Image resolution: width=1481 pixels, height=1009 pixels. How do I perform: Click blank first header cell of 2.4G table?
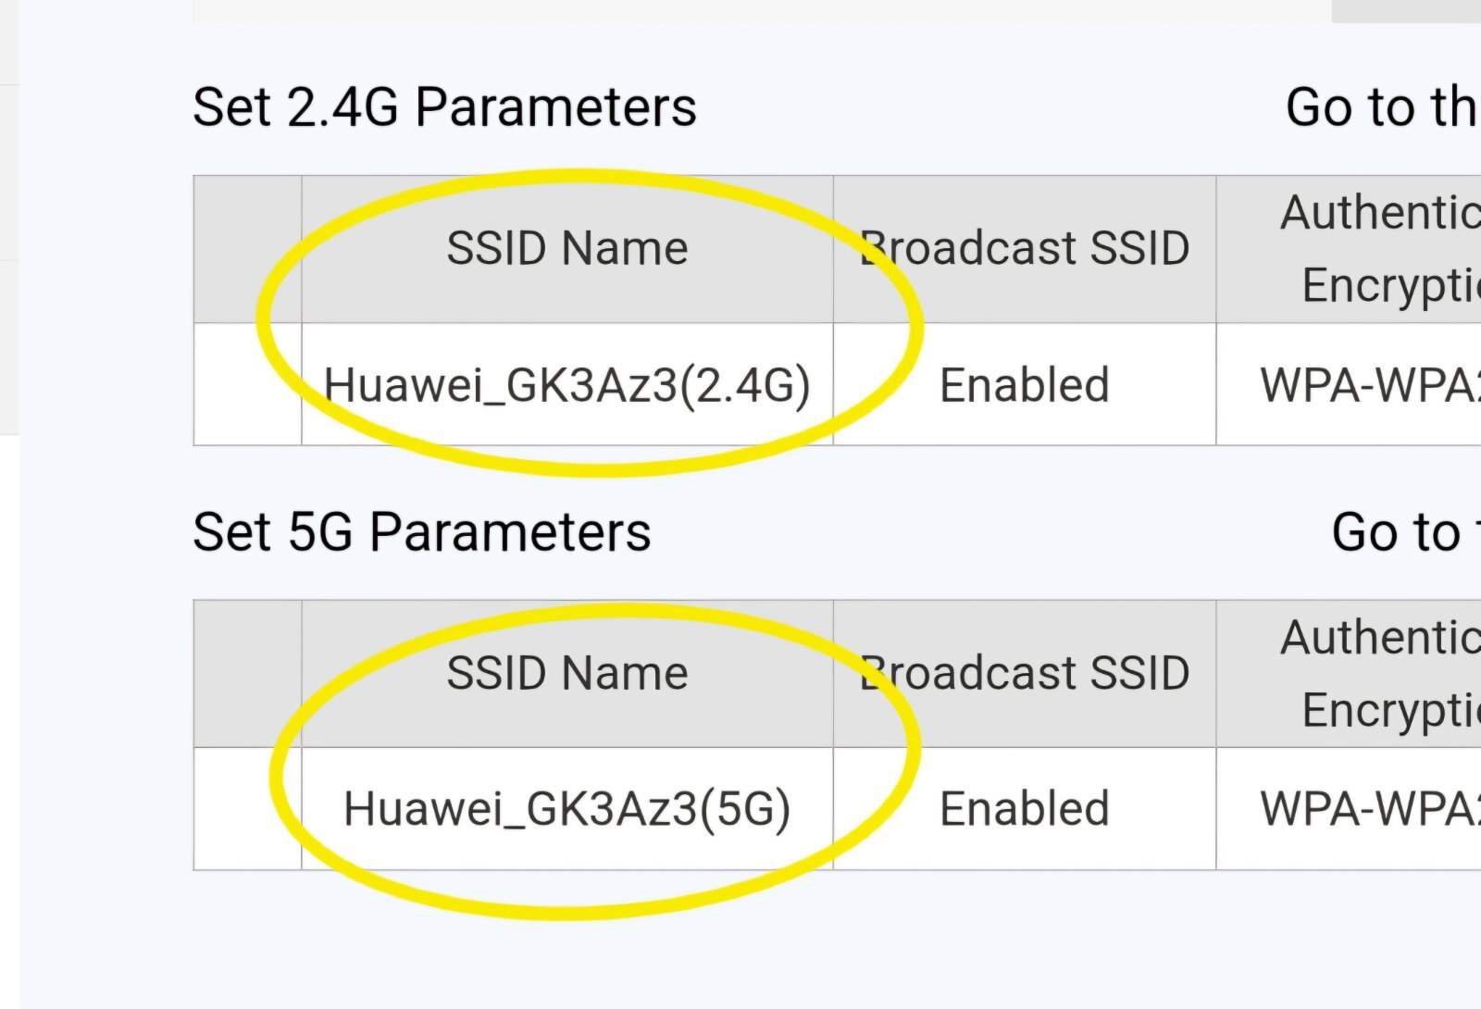tap(248, 249)
